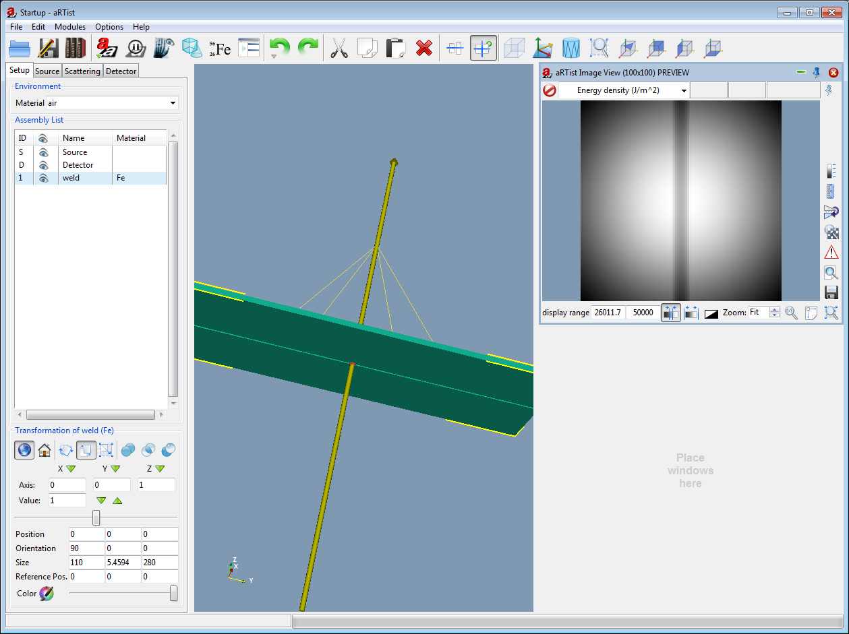
Task: Click the undo green arrow
Action: pos(279,47)
